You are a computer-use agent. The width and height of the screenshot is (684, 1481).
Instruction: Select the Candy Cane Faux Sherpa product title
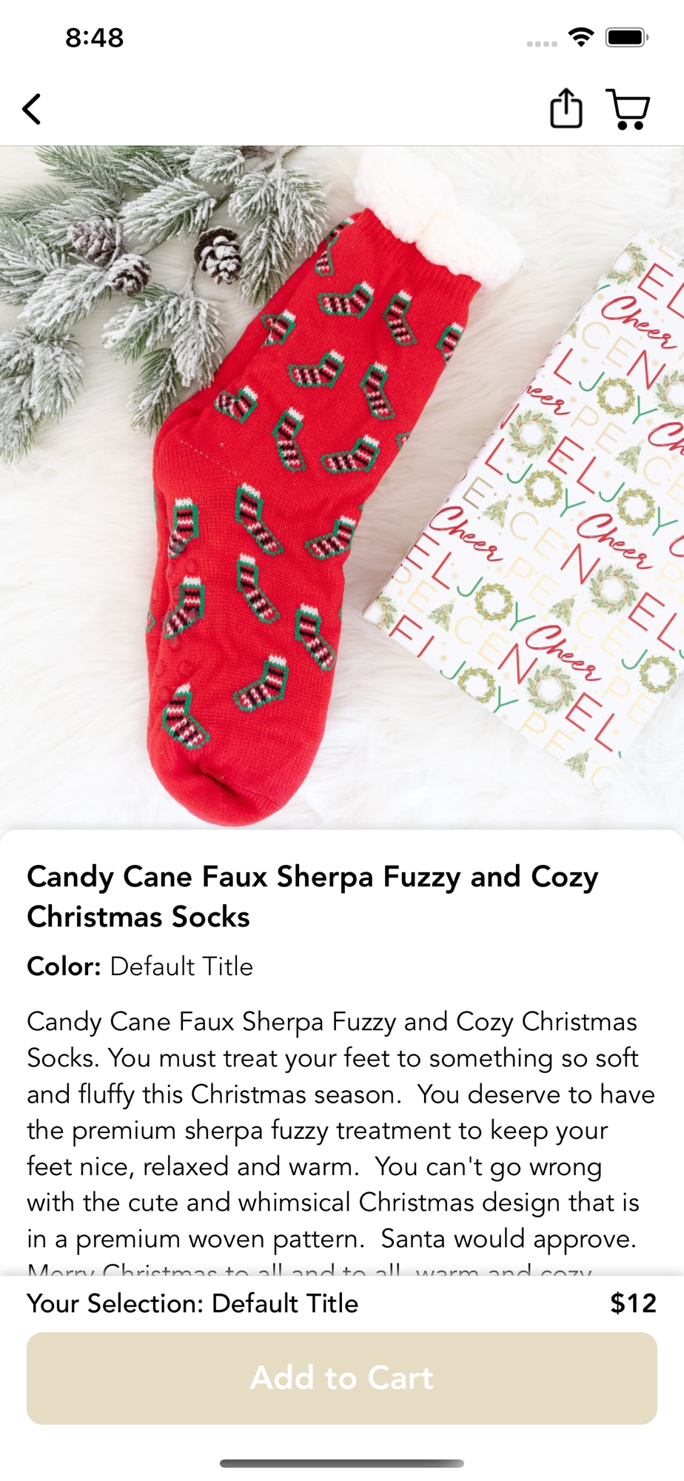pyautogui.click(x=313, y=897)
